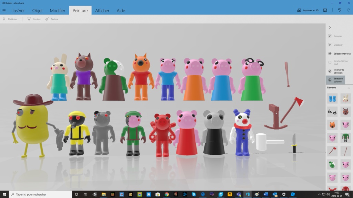Click the Dissocier button
The image size is (353, 198).
(335, 45)
